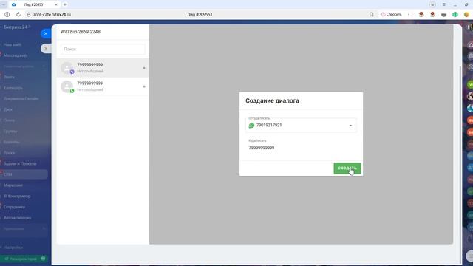Click the gray X button below the blue one
The image size is (473, 266).
click(46, 48)
